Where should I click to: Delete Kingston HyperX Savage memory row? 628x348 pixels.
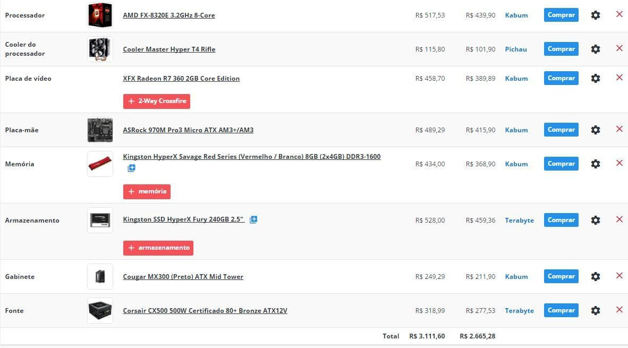pos(619,163)
